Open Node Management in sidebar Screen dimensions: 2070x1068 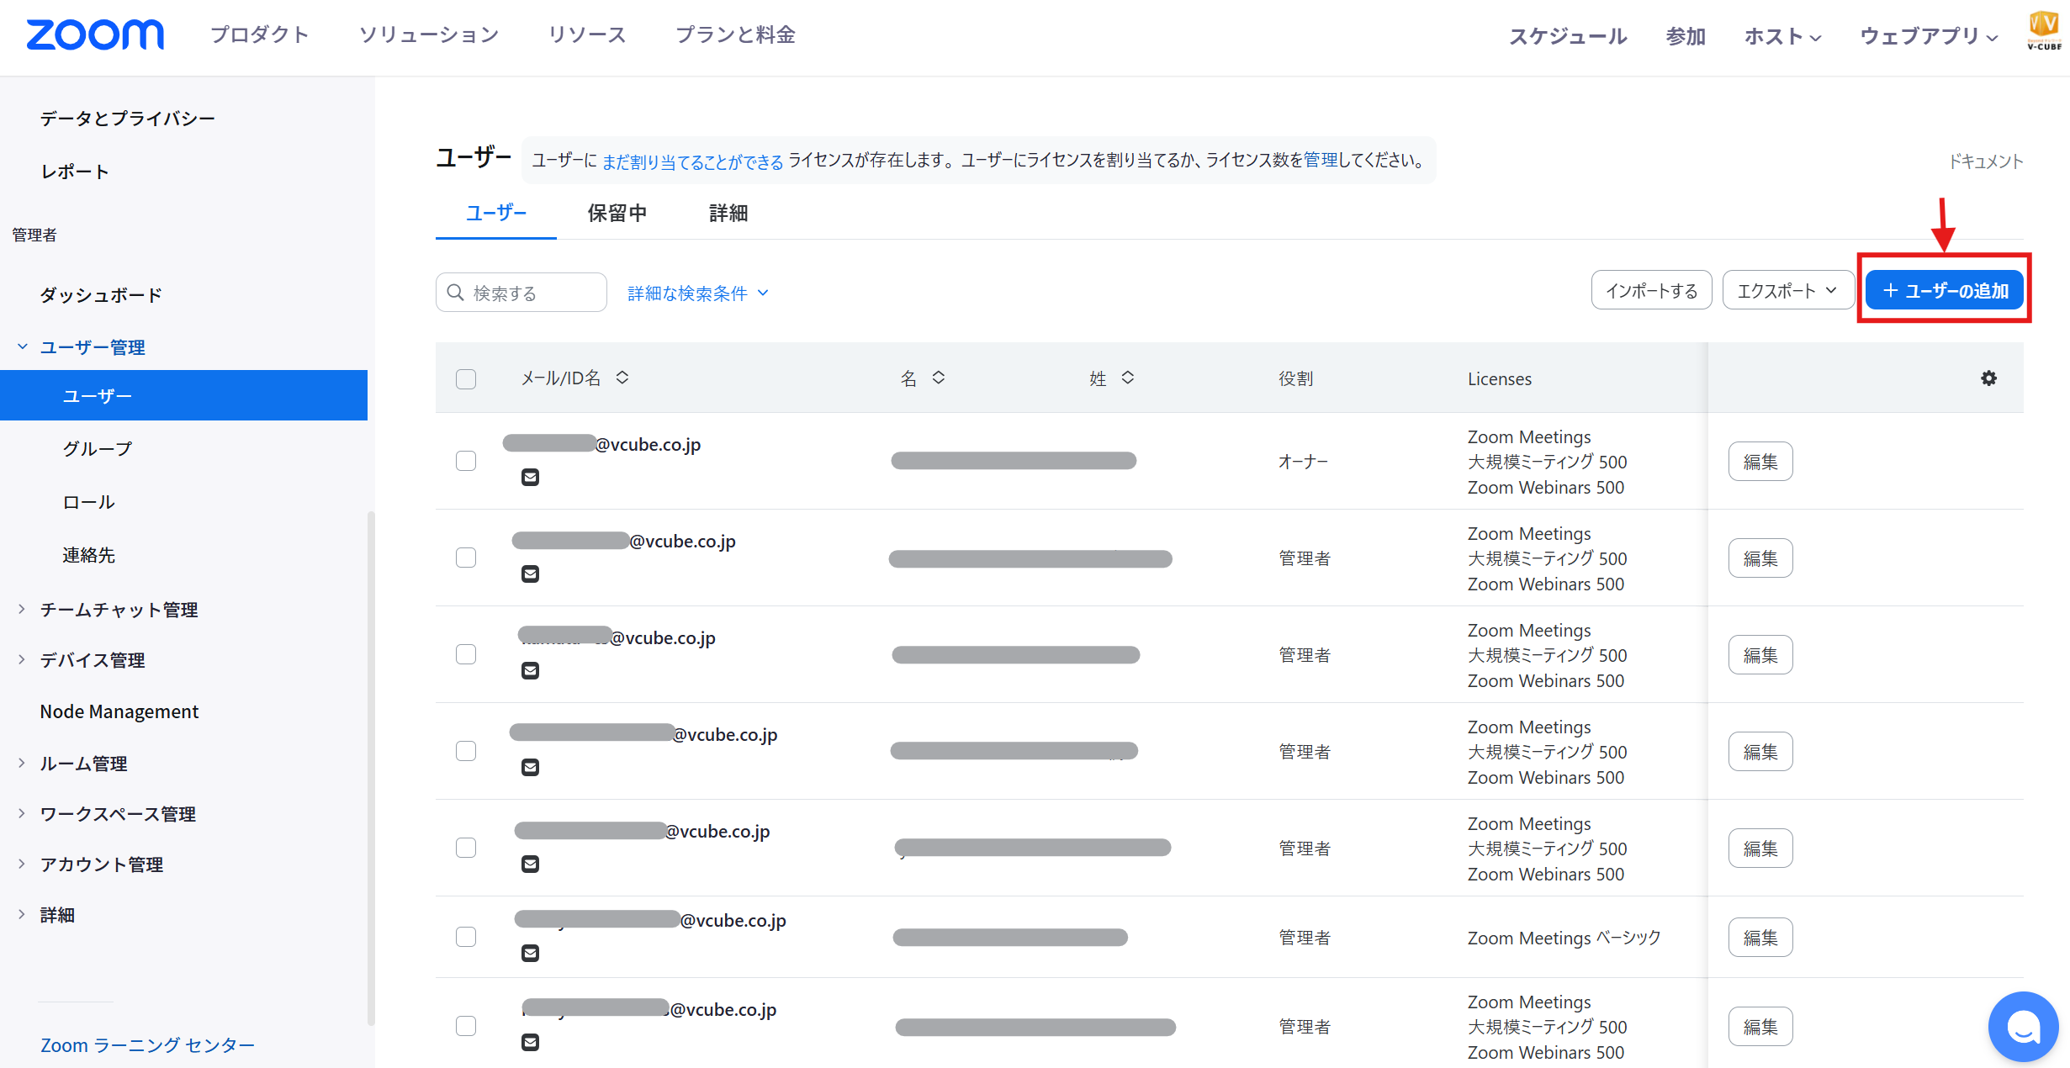tap(119, 711)
